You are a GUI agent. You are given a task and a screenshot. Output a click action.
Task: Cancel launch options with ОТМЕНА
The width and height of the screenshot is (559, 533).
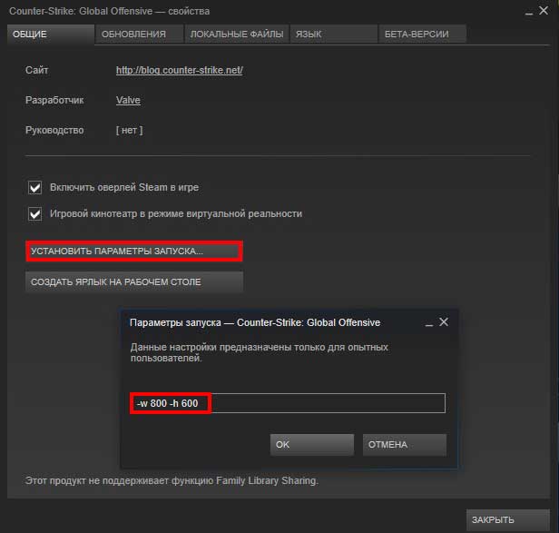tap(405, 445)
